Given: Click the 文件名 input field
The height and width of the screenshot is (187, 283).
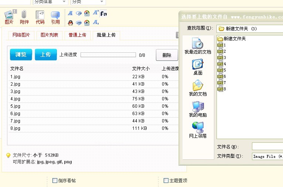Looking at the screenshot, I should 267,146.
